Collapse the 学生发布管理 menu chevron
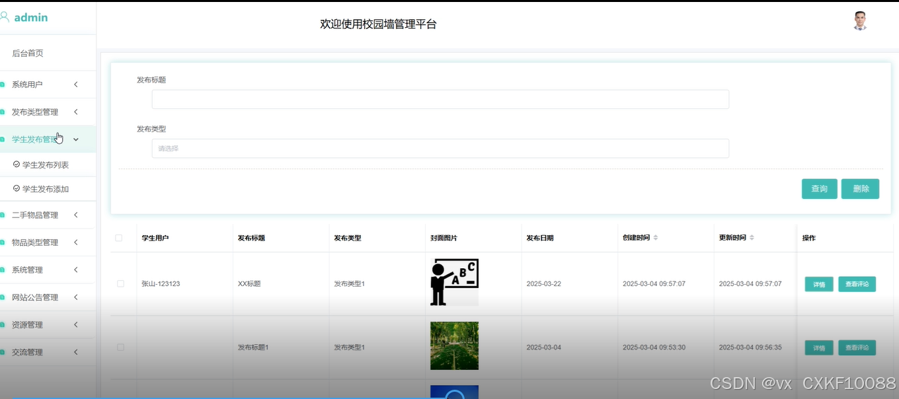This screenshot has width=899, height=399. (76, 139)
